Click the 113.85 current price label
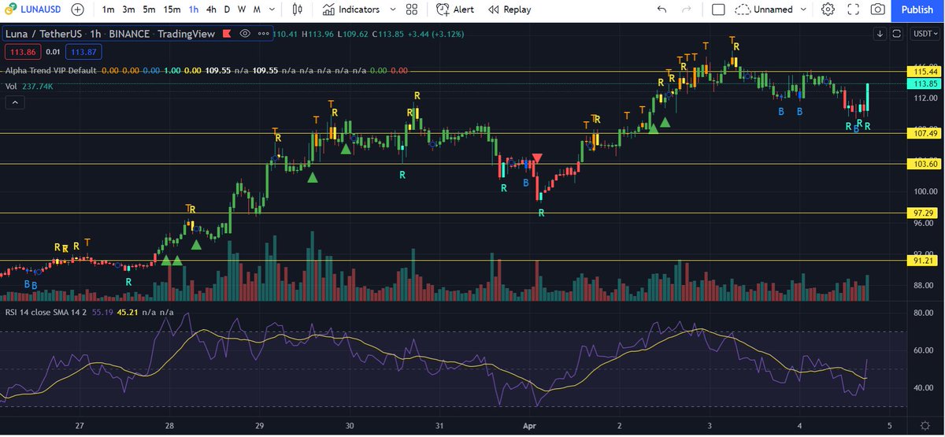 pyautogui.click(x=924, y=83)
